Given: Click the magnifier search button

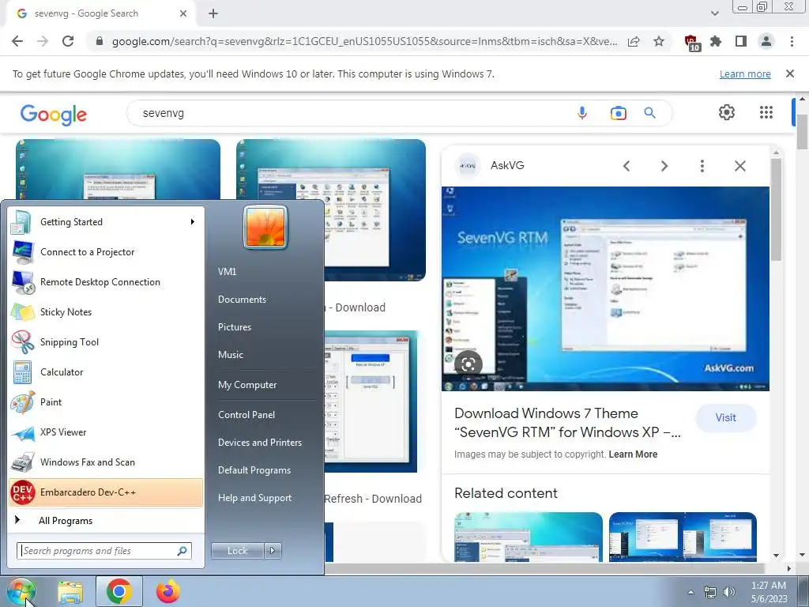Looking at the screenshot, I should 649,112.
